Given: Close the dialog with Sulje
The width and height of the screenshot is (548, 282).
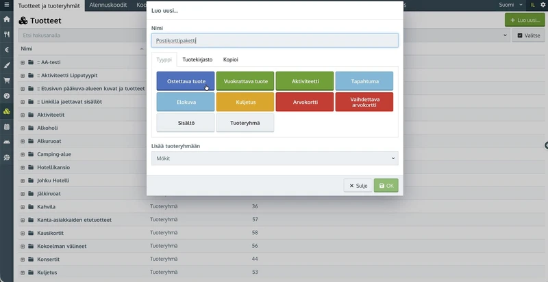Looking at the screenshot, I should click(x=358, y=186).
